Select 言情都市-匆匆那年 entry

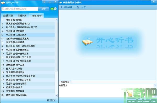pos(28,91)
